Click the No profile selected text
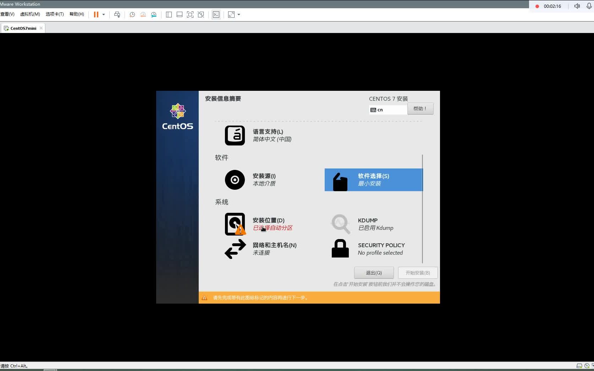The width and height of the screenshot is (594, 371). pyautogui.click(x=380, y=253)
